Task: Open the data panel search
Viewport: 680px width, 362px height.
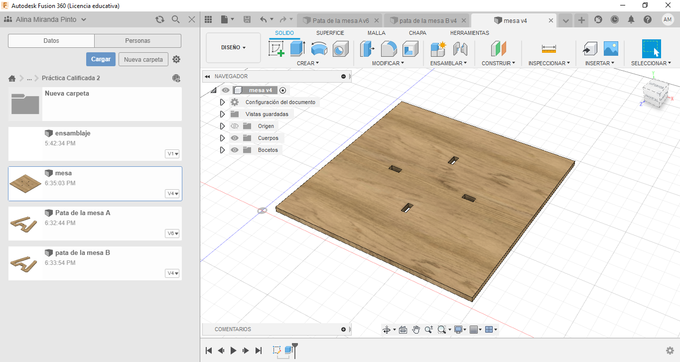Action: [x=176, y=19]
